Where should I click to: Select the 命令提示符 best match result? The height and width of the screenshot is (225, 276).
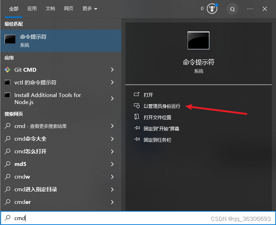click(x=61, y=41)
